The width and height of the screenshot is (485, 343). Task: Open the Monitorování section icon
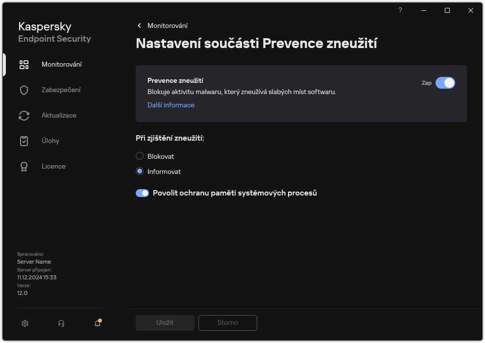[x=24, y=64]
